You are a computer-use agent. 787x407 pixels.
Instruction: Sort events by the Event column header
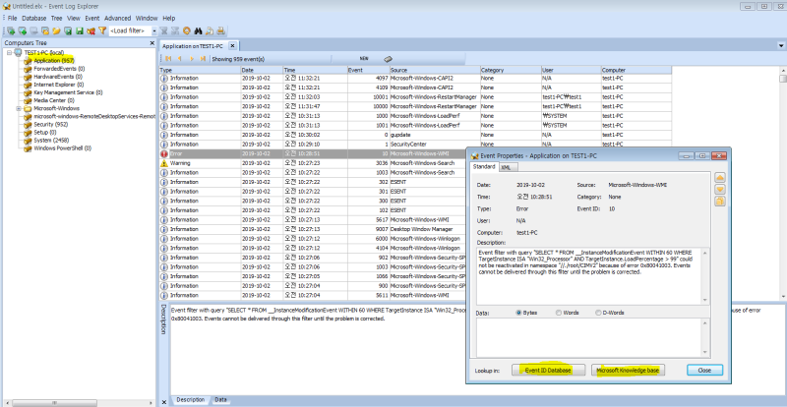(x=368, y=70)
